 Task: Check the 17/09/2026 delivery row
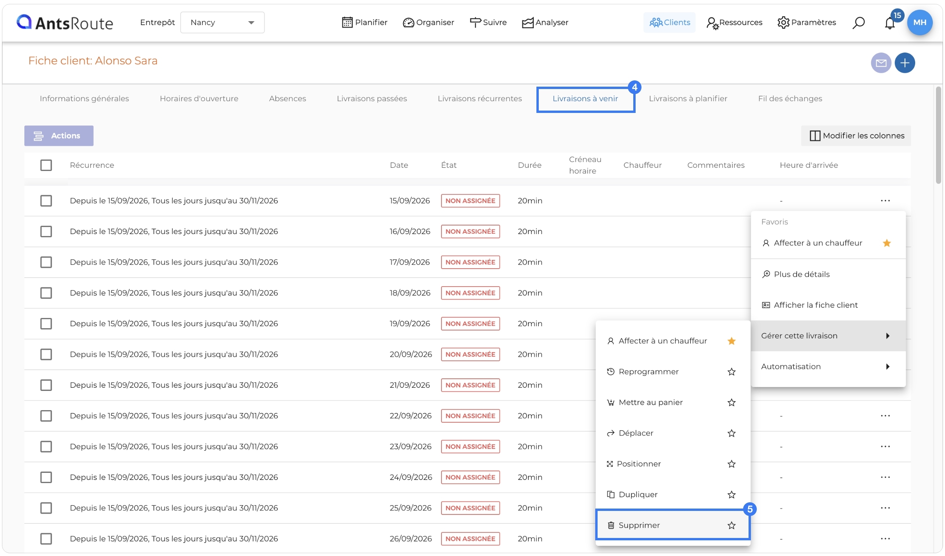(46, 262)
